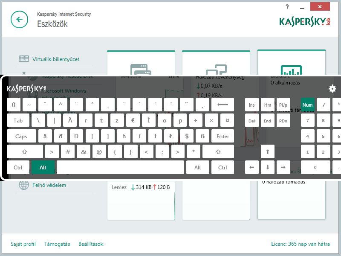Viewport: 341px width, 256px height.
Task: Tap the lowercase ä key
Action: click(x=45, y=136)
